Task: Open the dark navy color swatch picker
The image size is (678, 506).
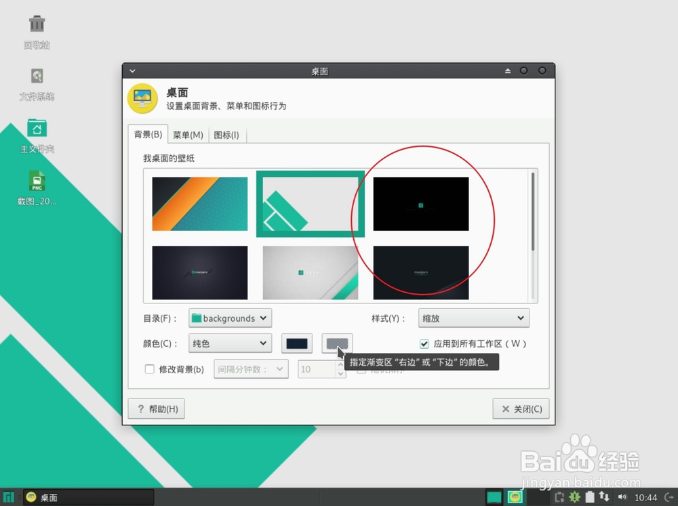Action: (296, 343)
